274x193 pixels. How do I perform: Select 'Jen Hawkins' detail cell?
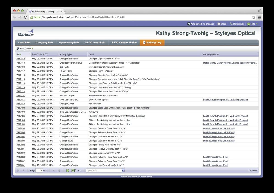[95, 104]
